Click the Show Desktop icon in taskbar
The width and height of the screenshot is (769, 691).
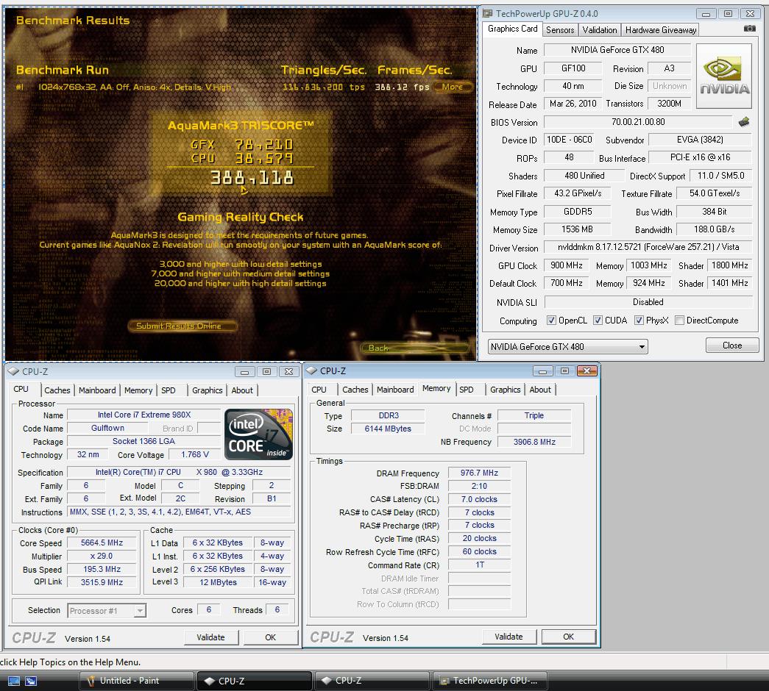[x=14, y=681]
